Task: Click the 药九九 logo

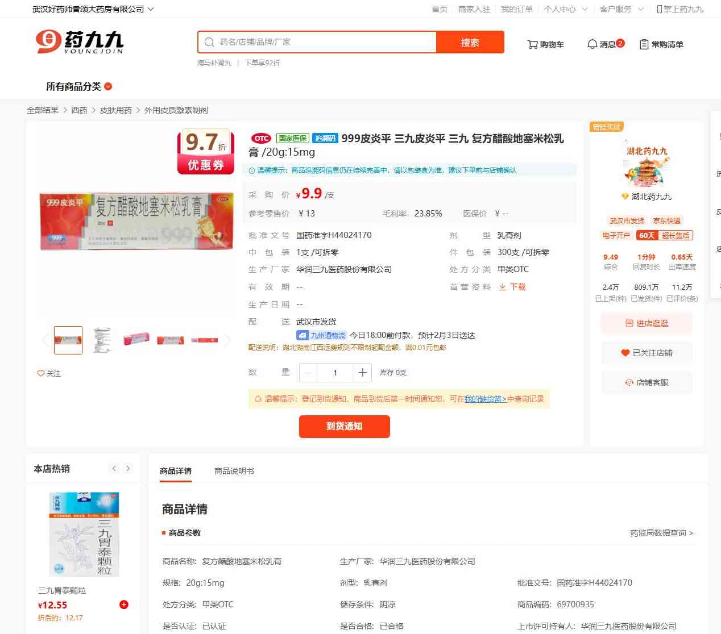Action: [79, 42]
